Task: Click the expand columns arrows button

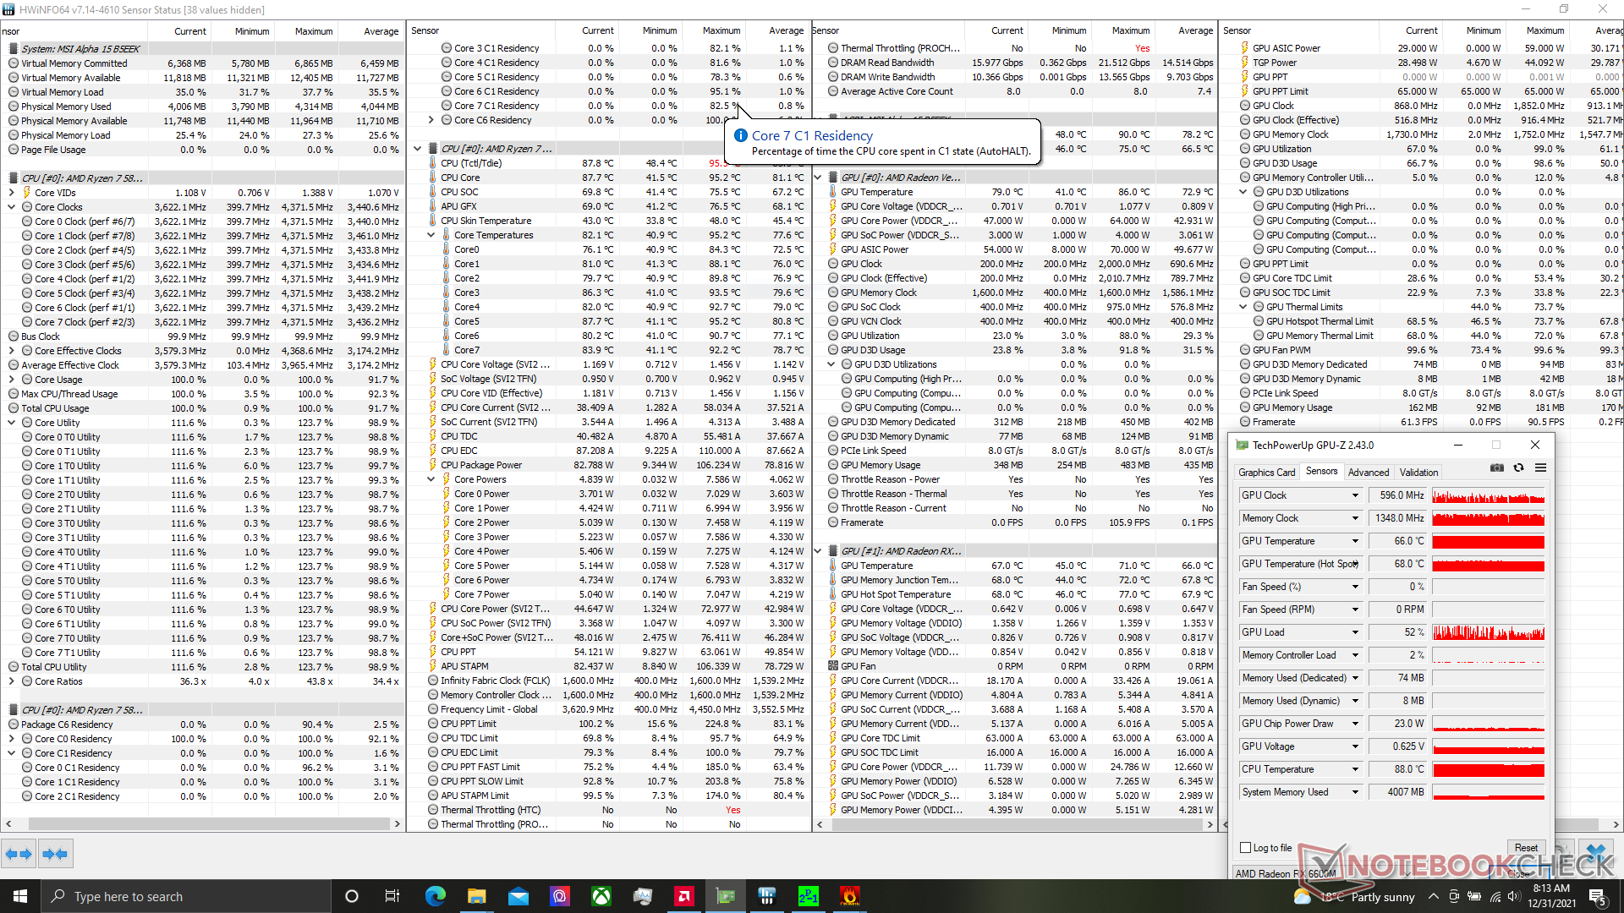Action: click(x=19, y=854)
